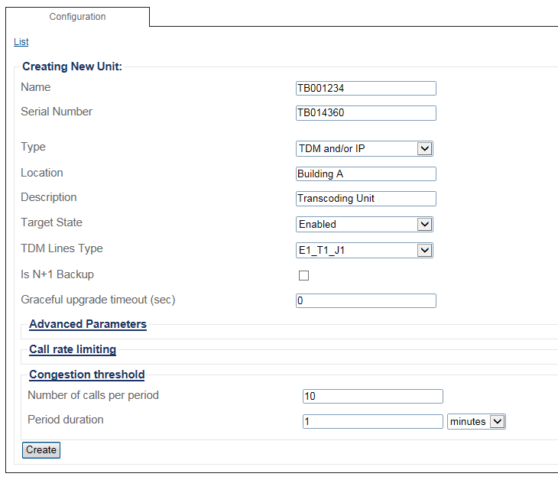This screenshot has height=480, width=558.
Task: Click the Location input field
Action: 365,174
